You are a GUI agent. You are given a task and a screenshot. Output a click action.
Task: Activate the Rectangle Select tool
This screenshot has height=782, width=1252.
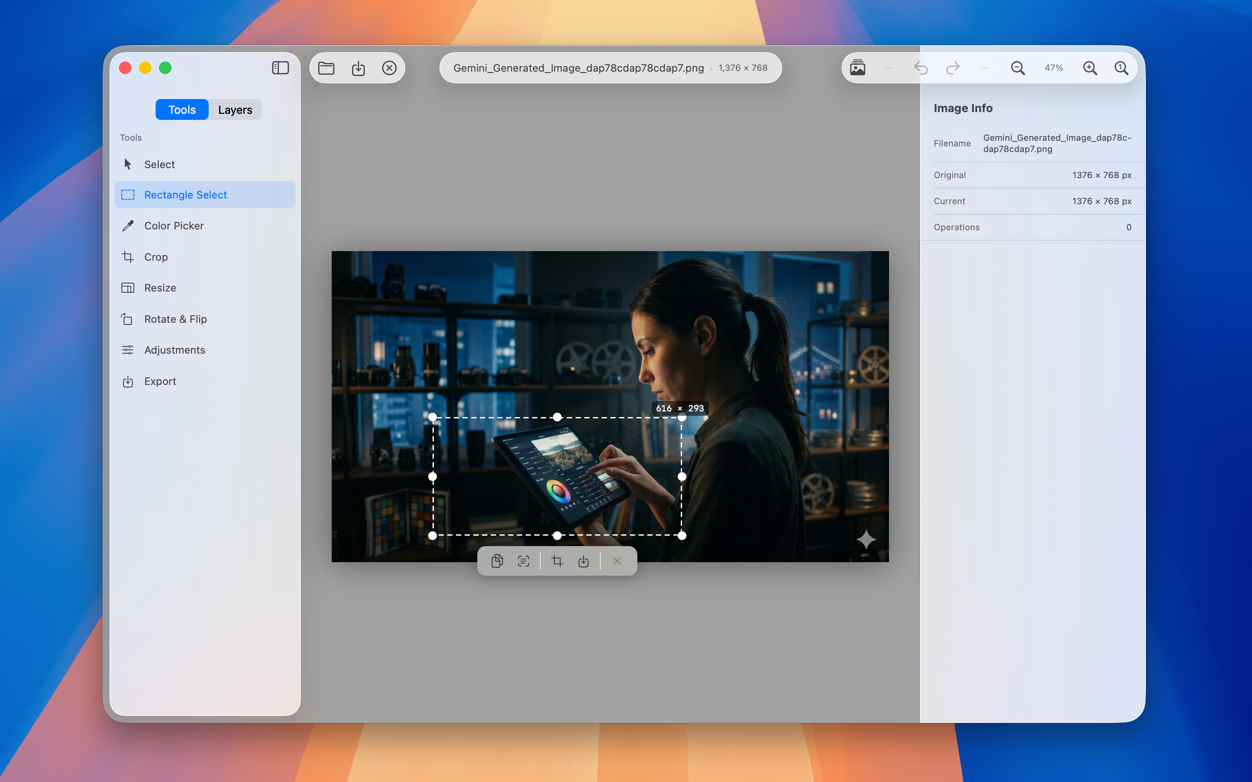[205, 195]
